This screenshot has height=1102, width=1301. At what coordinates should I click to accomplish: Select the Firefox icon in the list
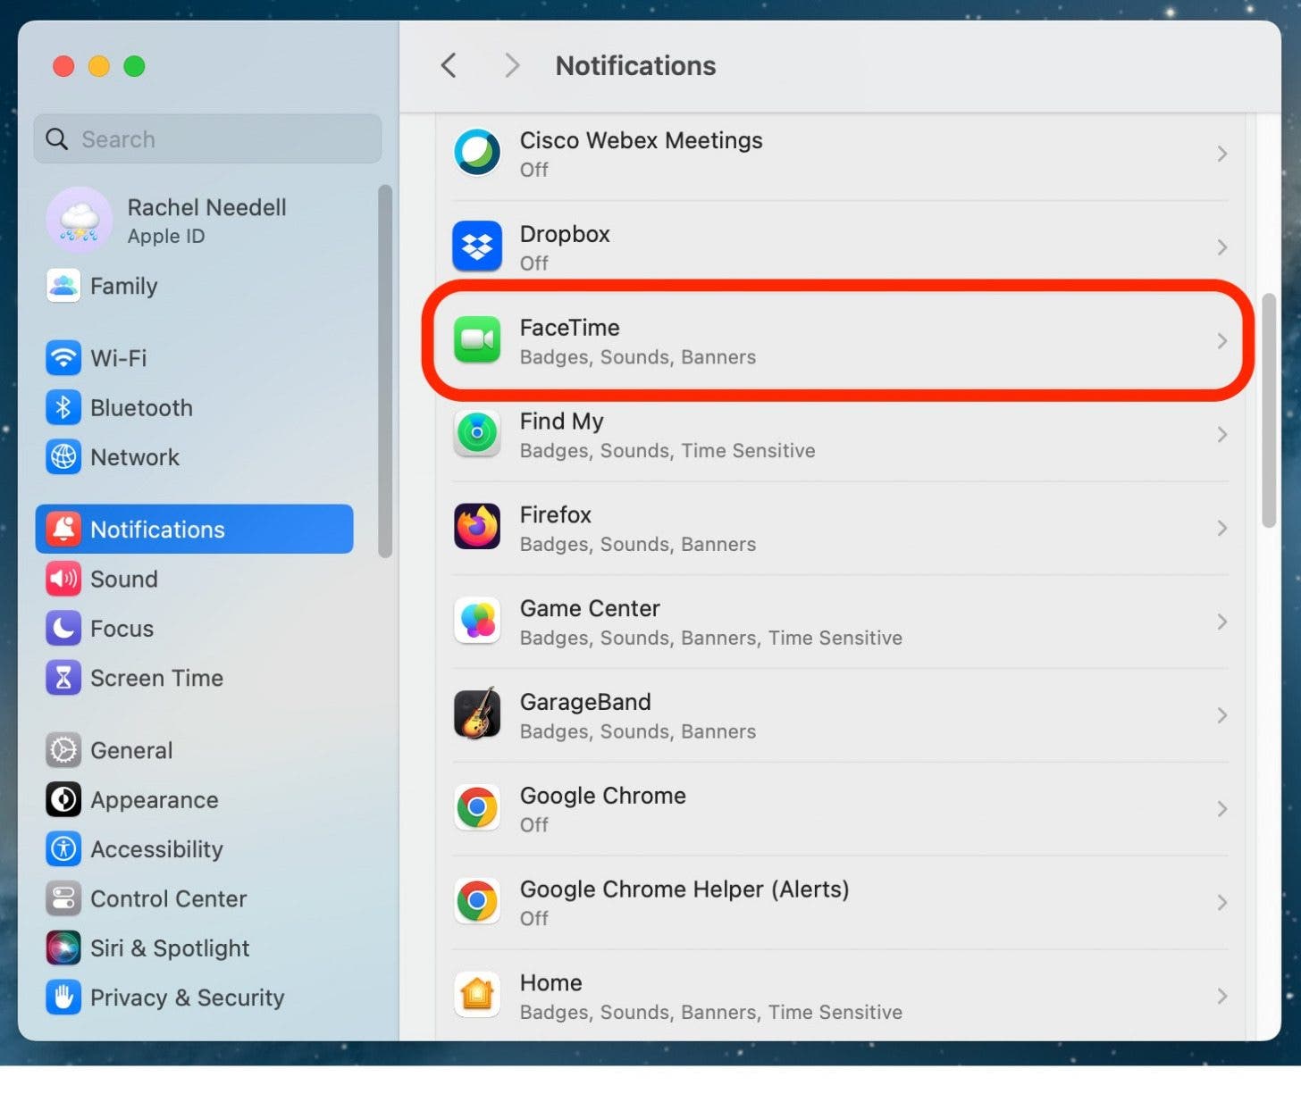point(477,528)
